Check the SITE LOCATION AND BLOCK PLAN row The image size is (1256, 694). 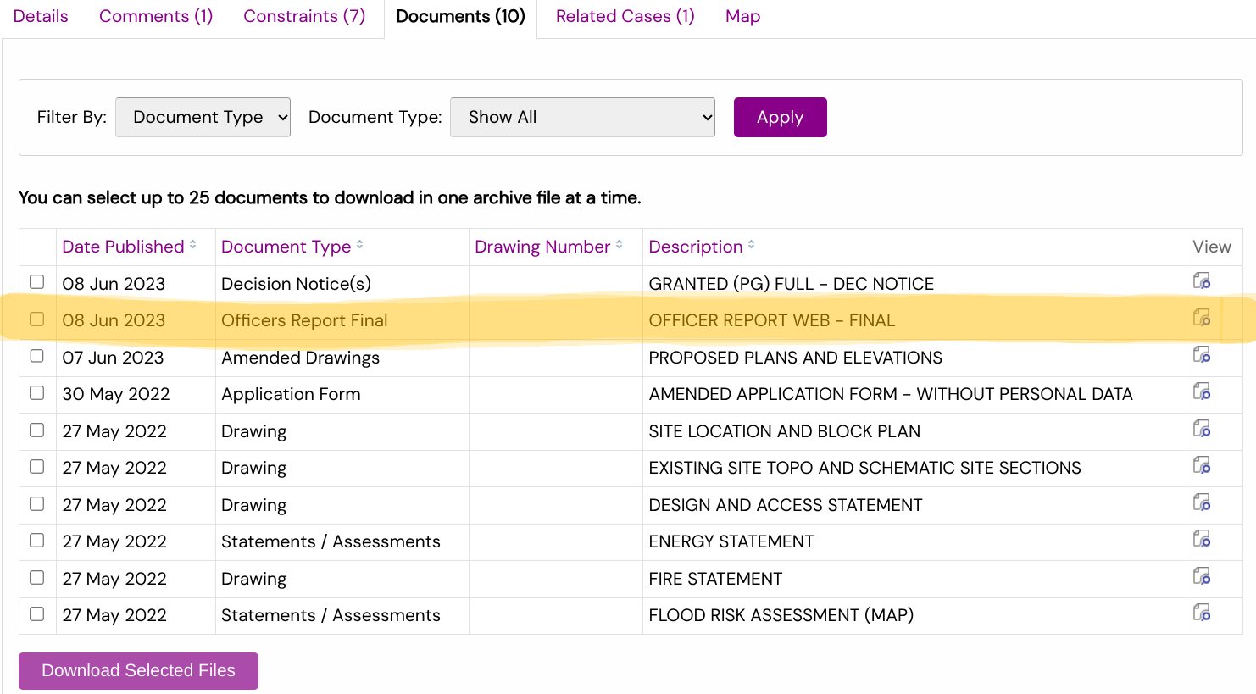(36, 430)
